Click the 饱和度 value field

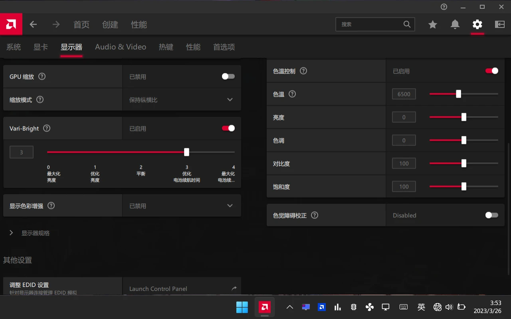coord(404,187)
